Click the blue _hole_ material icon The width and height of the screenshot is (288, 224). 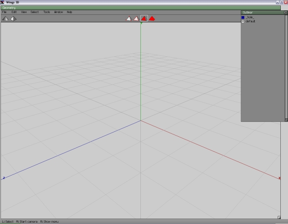pyautogui.click(x=243, y=17)
